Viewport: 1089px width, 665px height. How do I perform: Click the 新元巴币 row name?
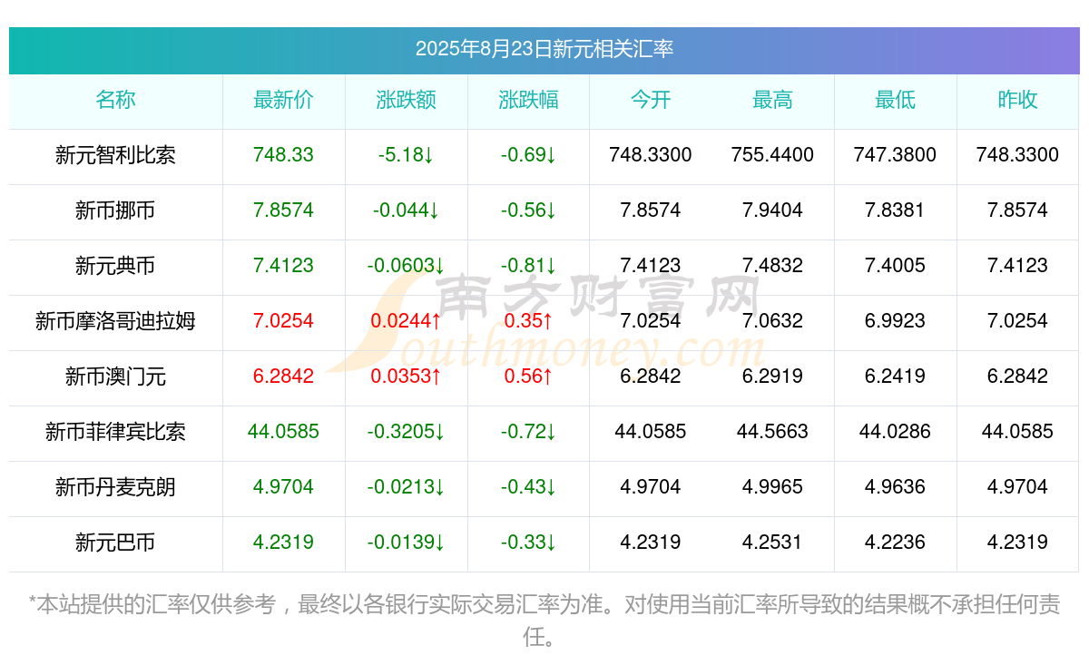click(115, 543)
